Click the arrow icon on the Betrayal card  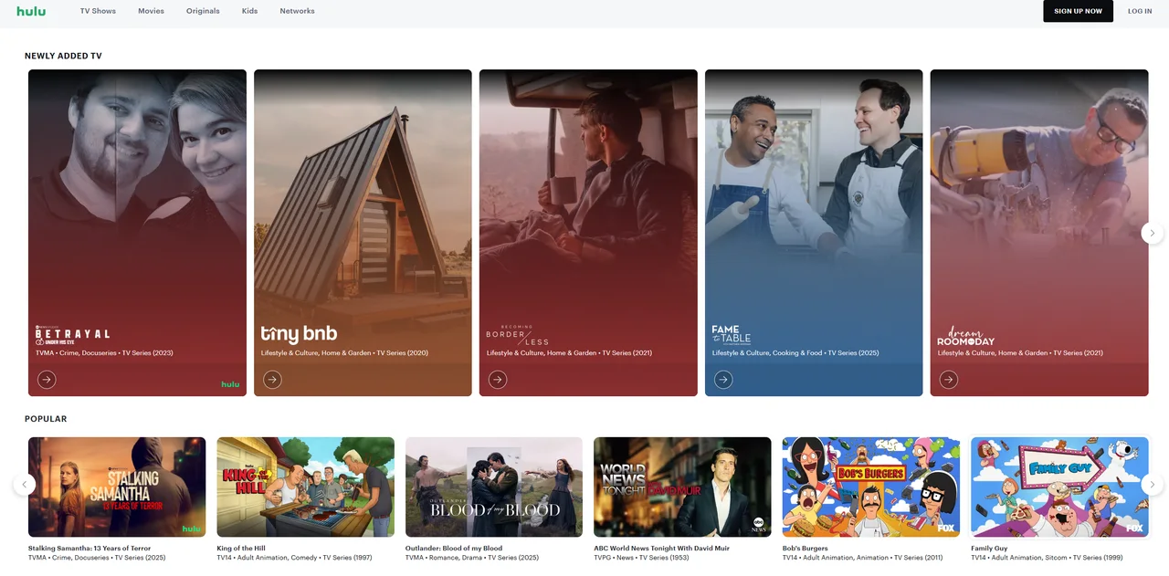(x=47, y=379)
